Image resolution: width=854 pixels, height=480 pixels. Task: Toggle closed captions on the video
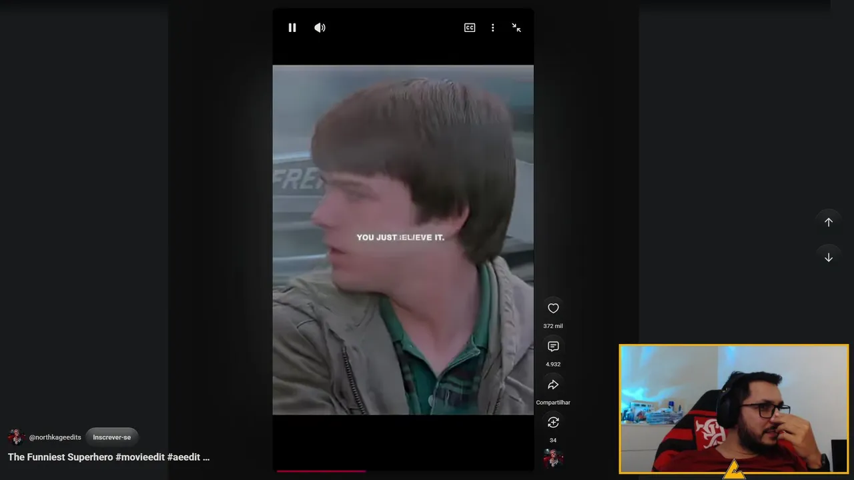coord(470,27)
